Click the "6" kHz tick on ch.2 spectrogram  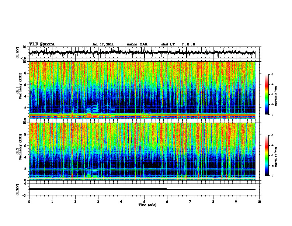pos(26,146)
